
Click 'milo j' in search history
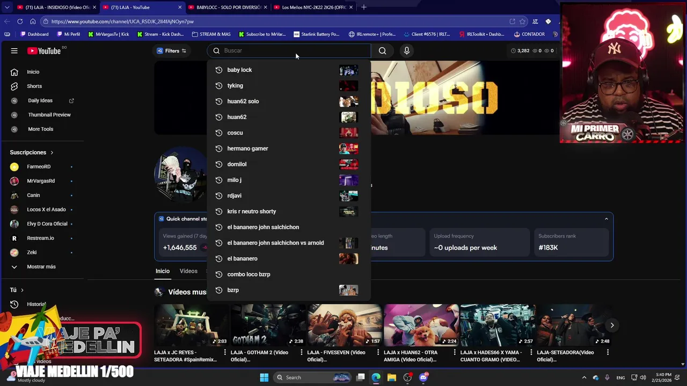tap(288, 180)
